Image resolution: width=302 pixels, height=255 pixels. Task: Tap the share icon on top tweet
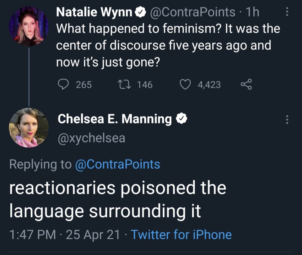pyautogui.click(x=246, y=85)
